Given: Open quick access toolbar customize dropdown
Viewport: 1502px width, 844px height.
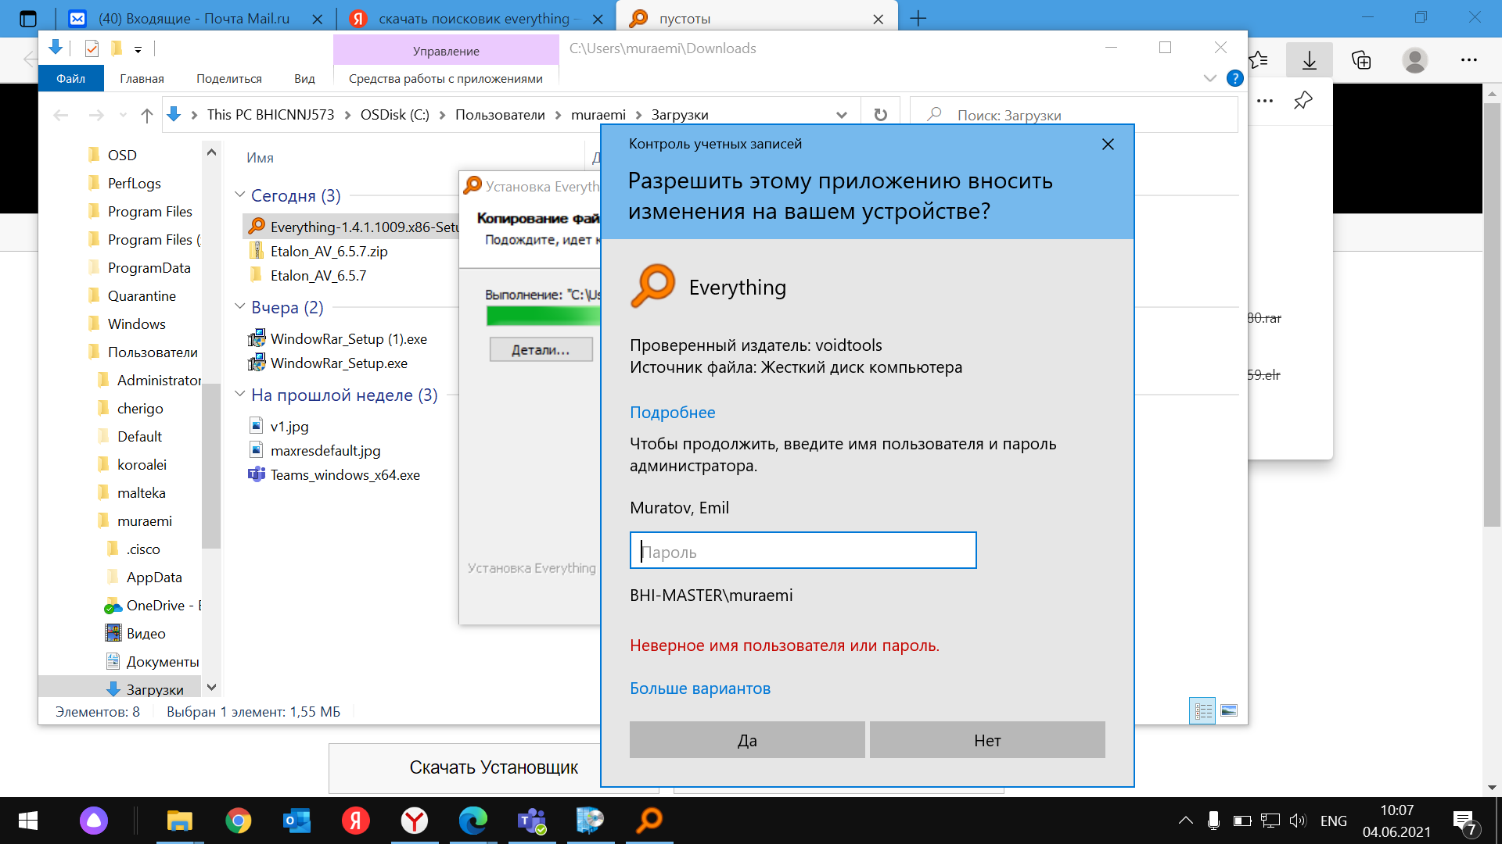Looking at the screenshot, I should click(x=138, y=49).
